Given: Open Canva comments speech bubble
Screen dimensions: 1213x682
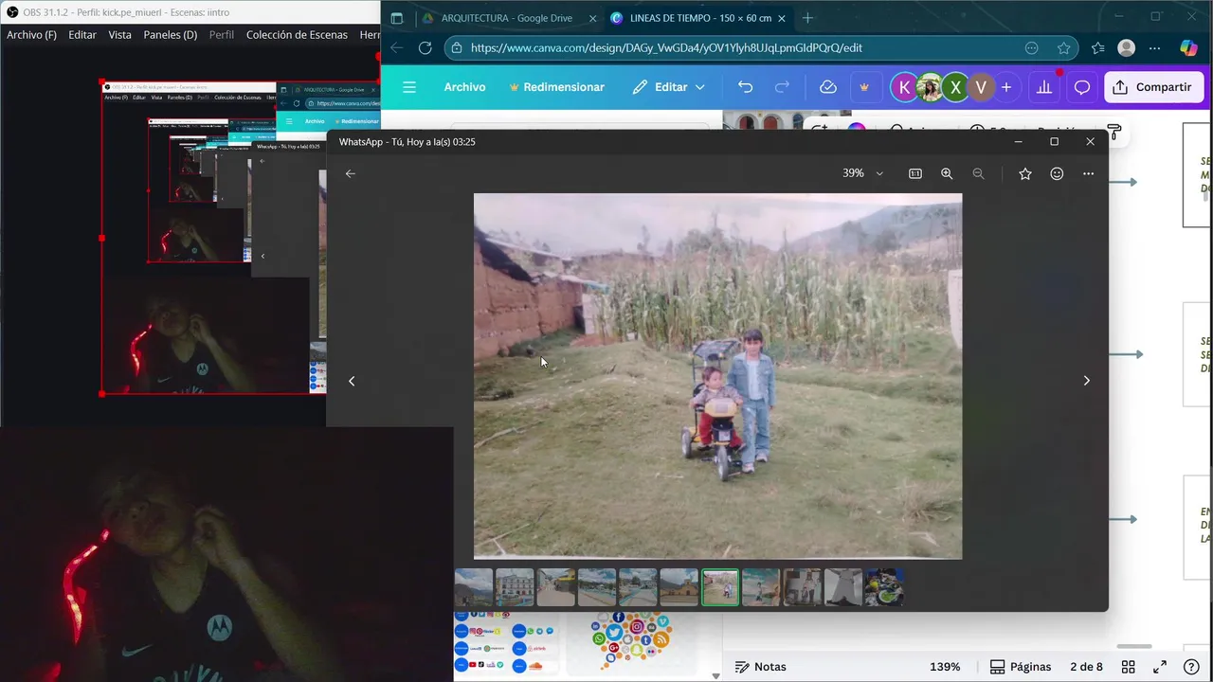Looking at the screenshot, I should click(1081, 87).
